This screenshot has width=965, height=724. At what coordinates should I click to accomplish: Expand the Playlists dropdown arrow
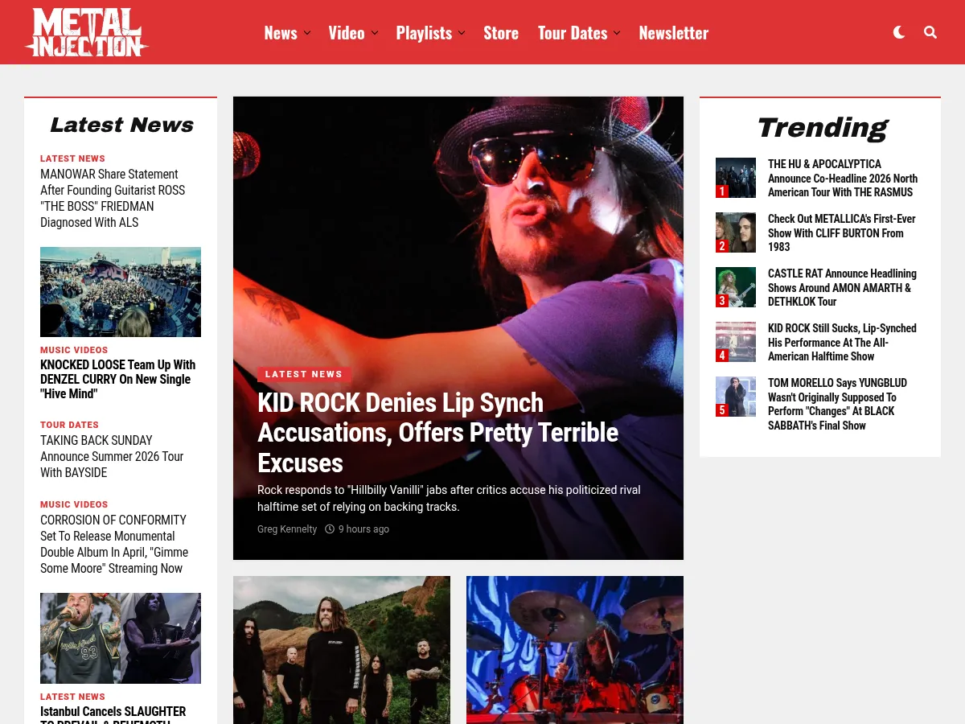click(x=462, y=33)
